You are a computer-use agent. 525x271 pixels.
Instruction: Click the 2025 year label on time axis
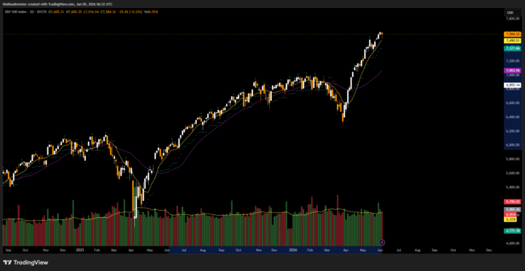80,250
